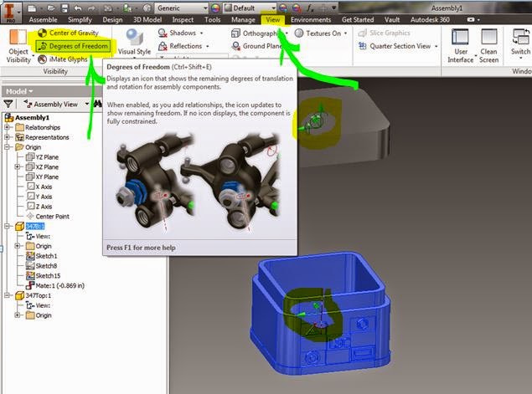
Task: Click the Adjust appearance icon beside Default
Action: [x=283, y=8]
